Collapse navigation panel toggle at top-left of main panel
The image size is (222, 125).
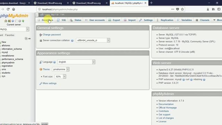point(37,15)
